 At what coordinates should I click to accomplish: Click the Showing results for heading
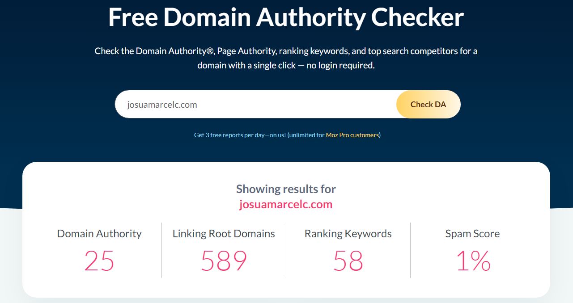(x=286, y=189)
